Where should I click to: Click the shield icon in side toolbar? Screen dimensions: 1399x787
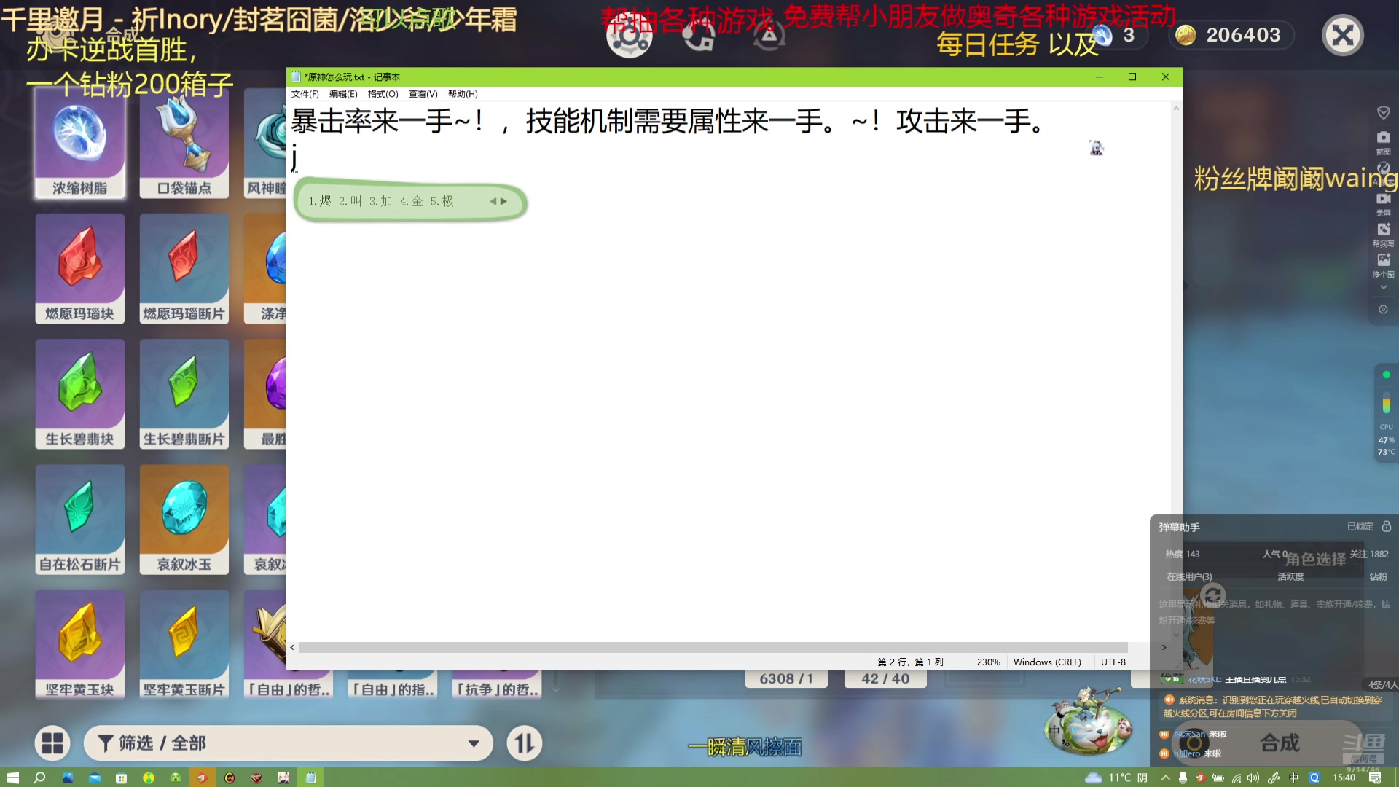1383,112
